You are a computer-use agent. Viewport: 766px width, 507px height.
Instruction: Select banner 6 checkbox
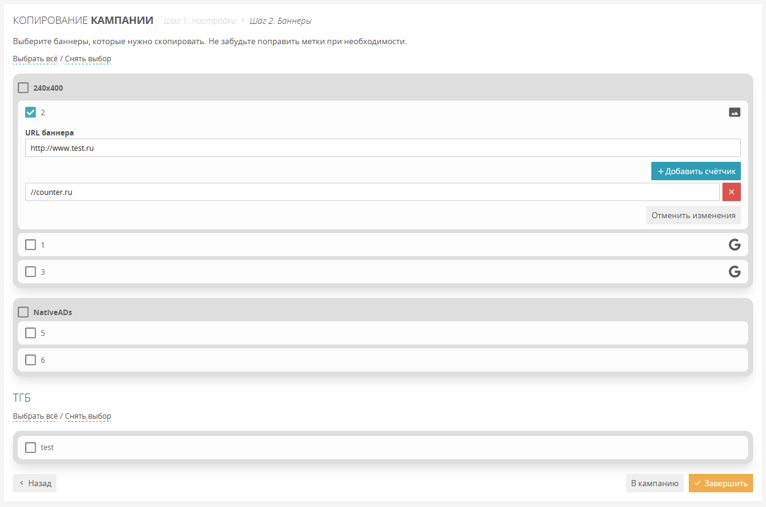pyautogui.click(x=31, y=360)
